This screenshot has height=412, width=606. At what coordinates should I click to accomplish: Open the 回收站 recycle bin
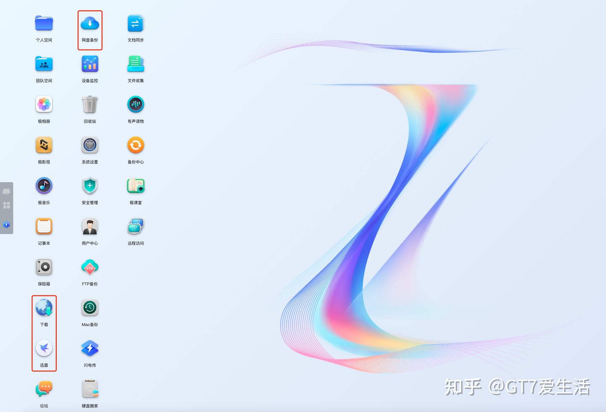pos(90,104)
